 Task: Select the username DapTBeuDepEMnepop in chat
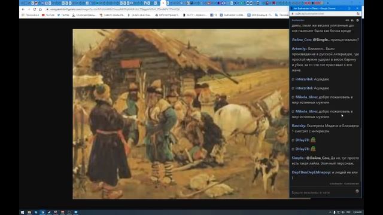311,173
